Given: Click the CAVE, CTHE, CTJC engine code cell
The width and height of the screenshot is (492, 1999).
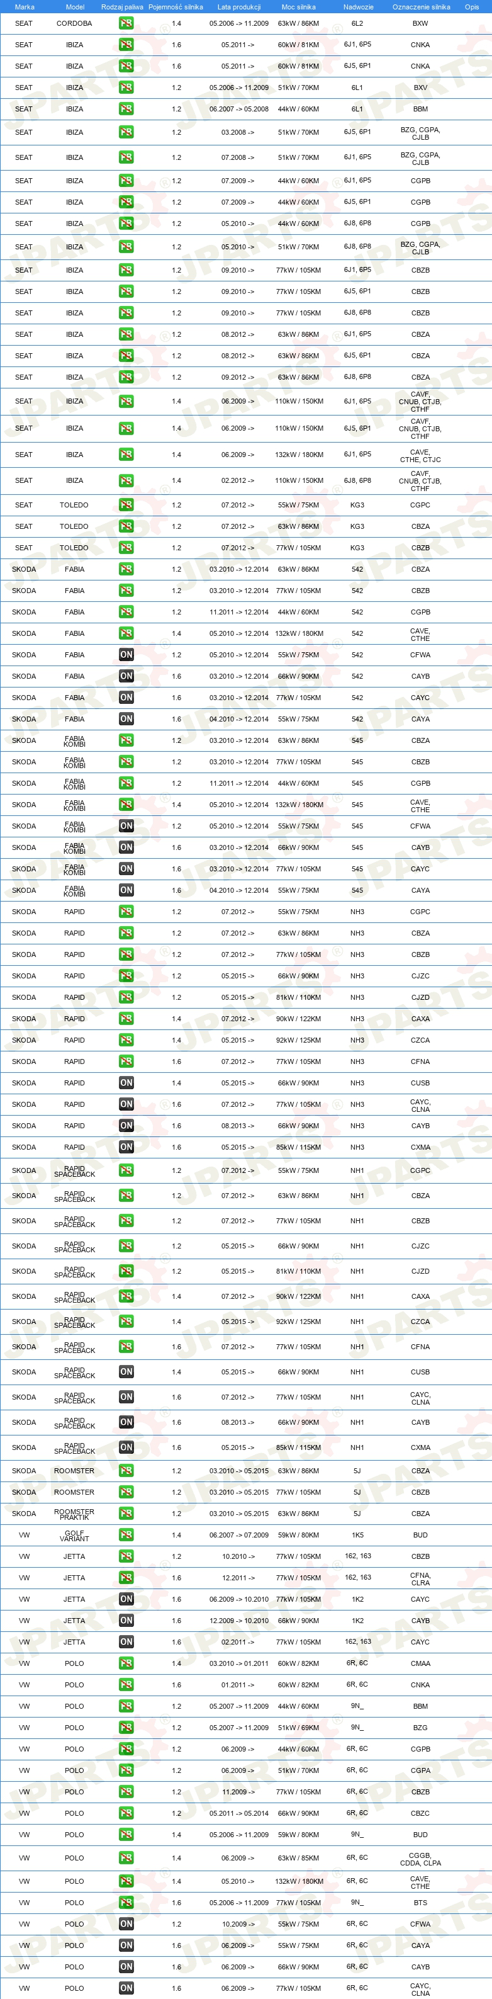Looking at the screenshot, I should coord(421,456).
